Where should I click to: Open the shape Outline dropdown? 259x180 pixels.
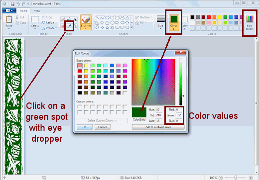coord(143,17)
